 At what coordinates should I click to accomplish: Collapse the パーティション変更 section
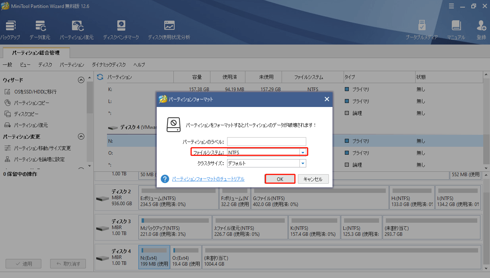point(81,136)
